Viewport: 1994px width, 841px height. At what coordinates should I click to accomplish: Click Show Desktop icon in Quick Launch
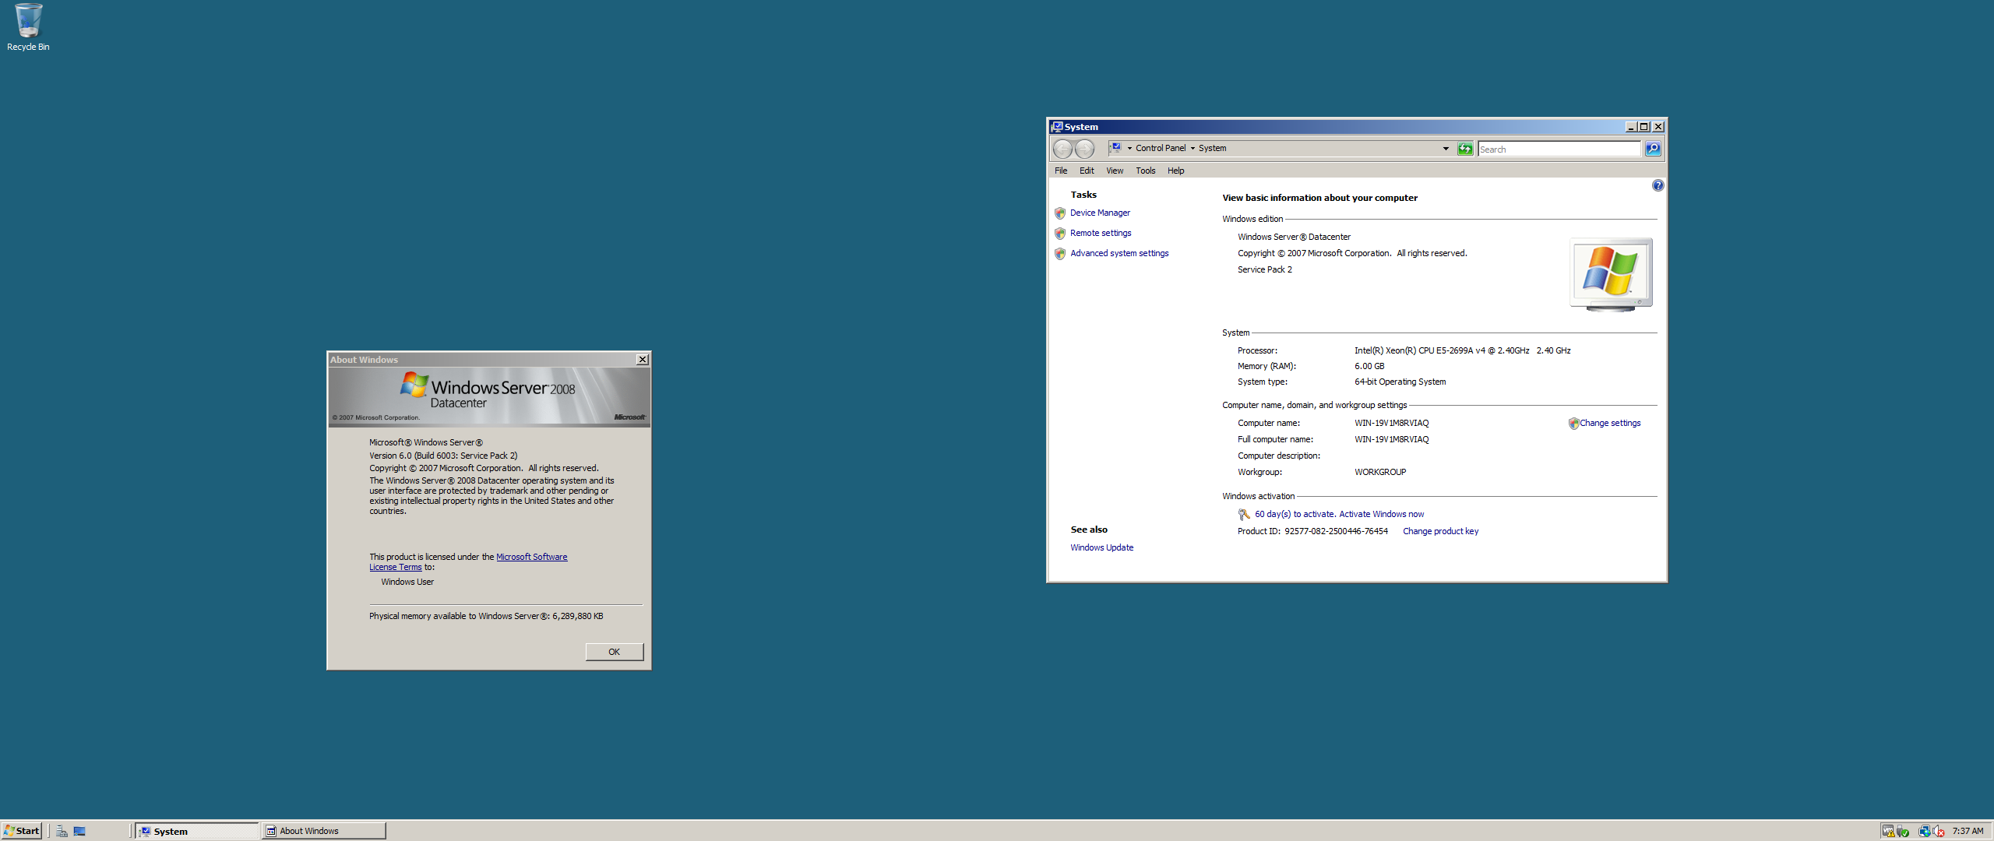tap(79, 832)
